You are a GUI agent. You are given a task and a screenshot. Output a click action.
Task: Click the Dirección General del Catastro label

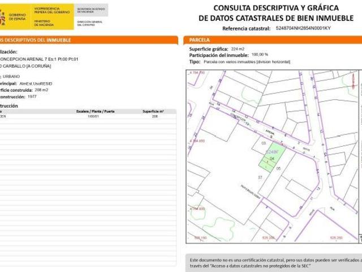click(x=90, y=23)
